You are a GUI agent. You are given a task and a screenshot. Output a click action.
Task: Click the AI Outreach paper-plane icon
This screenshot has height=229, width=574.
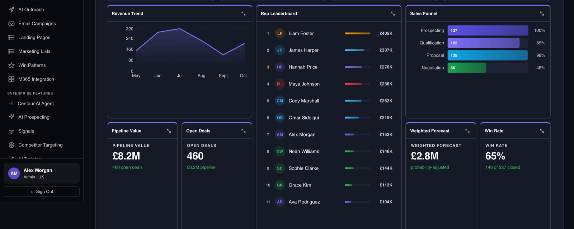(11, 10)
